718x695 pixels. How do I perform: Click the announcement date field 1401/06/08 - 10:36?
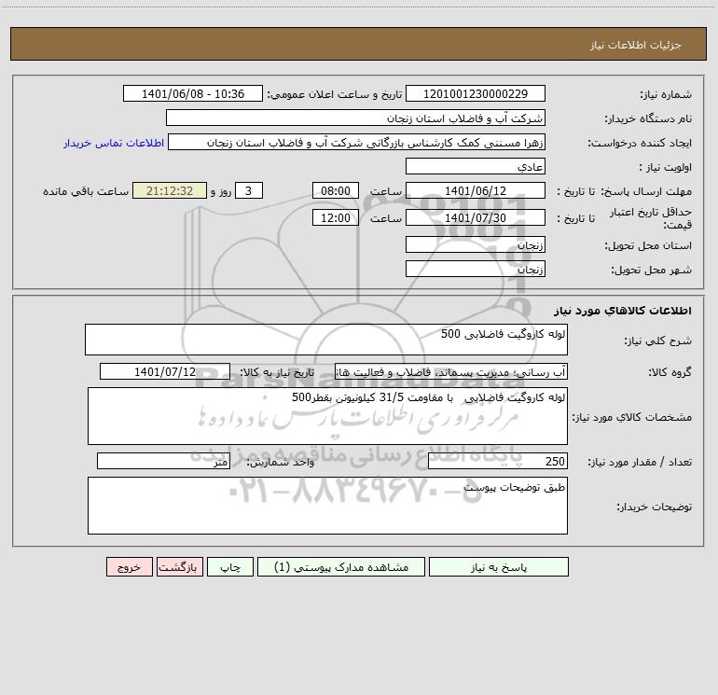(193, 93)
